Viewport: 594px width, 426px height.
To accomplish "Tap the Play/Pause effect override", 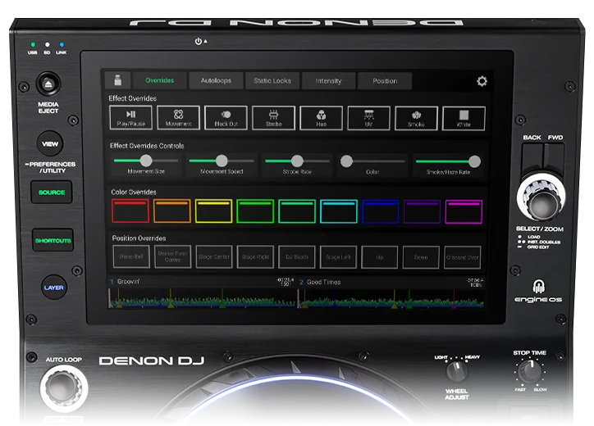I will 130,118.
